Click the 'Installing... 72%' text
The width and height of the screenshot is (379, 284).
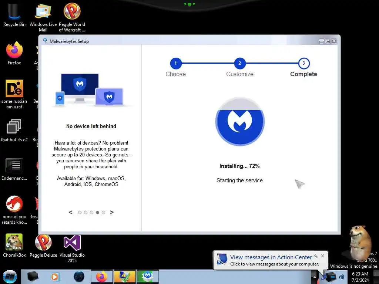[x=239, y=166]
